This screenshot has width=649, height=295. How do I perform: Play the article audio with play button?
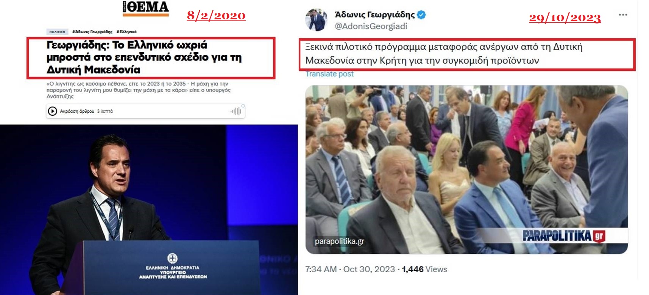tap(52, 111)
